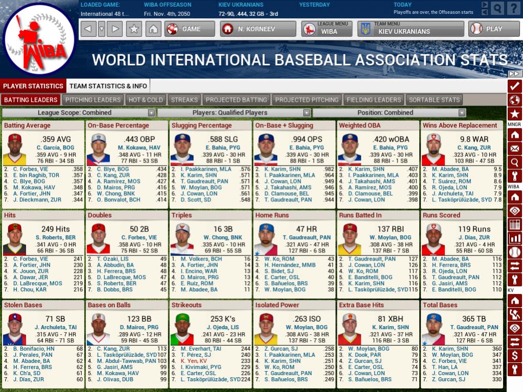The width and height of the screenshot is (523, 392).
Task: Click the globe icon in the right sidebar
Action: [515, 100]
